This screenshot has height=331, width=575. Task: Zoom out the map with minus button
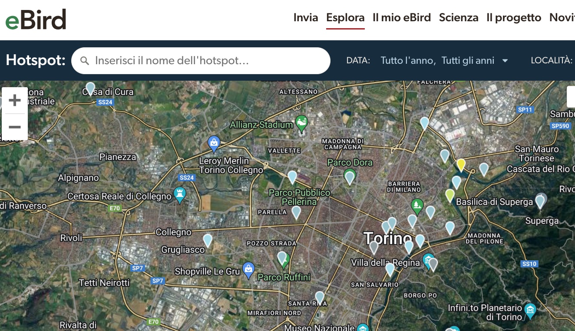(15, 127)
